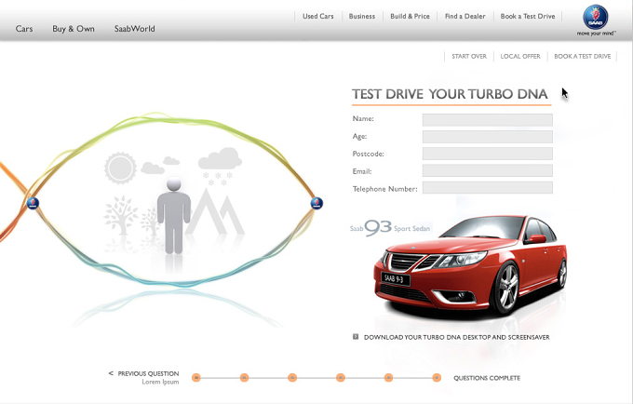Viewport: 633px width, 404px height.
Task: Click the left Saab badge on DNA strand
Action: tap(34, 203)
